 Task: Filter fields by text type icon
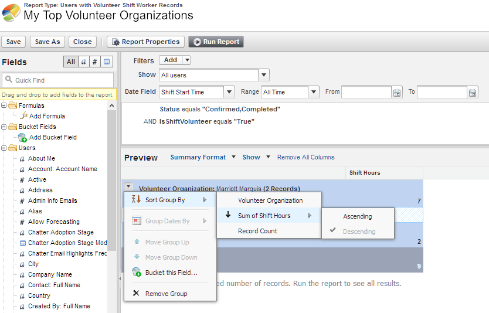pos(84,62)
